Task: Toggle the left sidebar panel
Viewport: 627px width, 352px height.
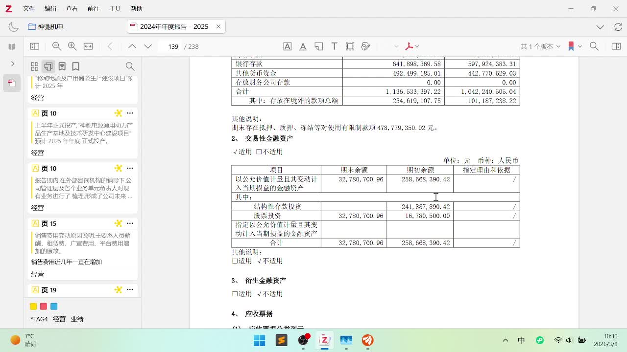Action: point(35,46)
